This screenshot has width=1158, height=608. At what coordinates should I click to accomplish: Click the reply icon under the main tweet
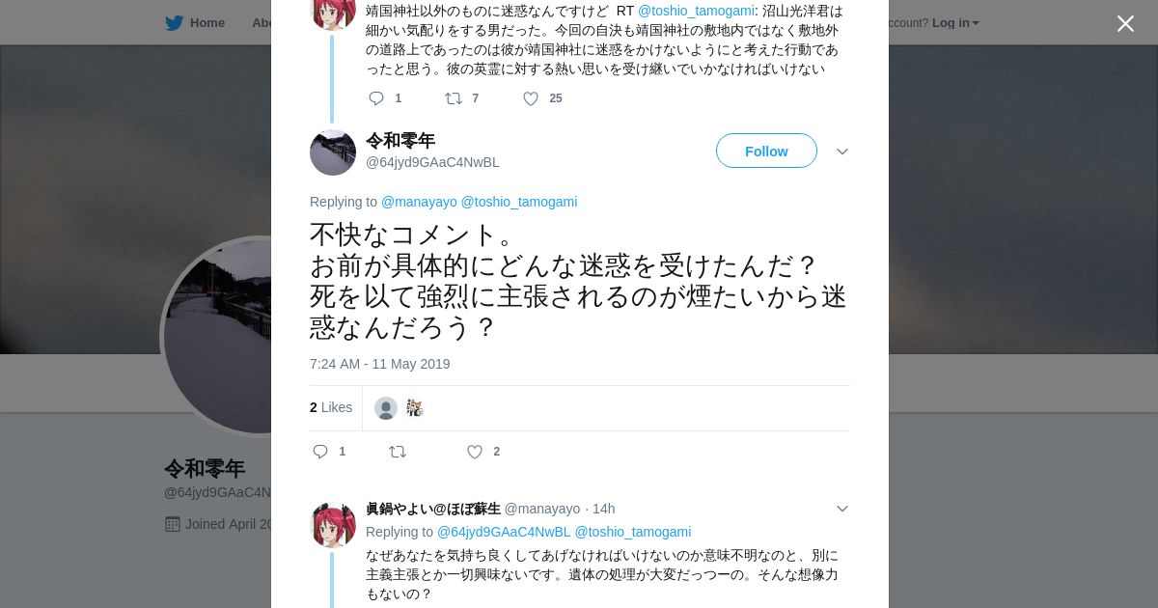click(320, 452)
